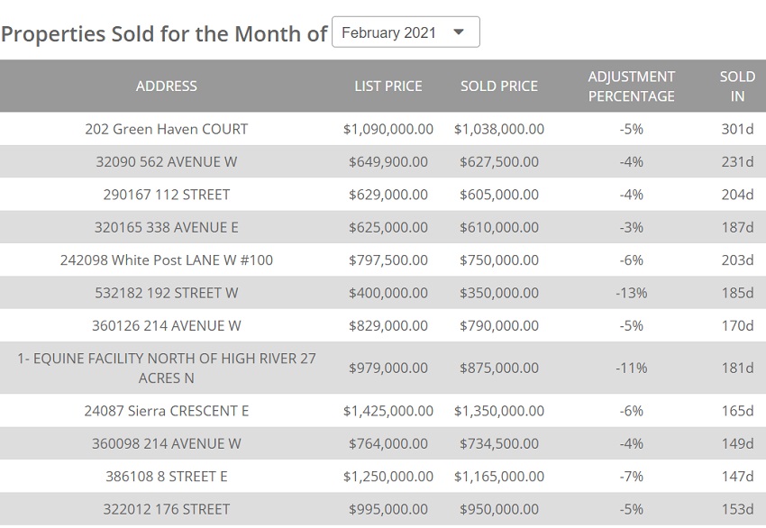Click the SOLD PRICE column header
Viewport: 766px width, 528px height.
498,86
